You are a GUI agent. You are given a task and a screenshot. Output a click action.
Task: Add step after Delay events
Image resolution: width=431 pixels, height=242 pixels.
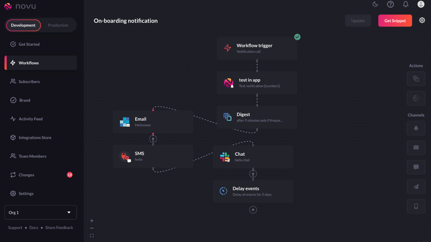coord(253,210)
